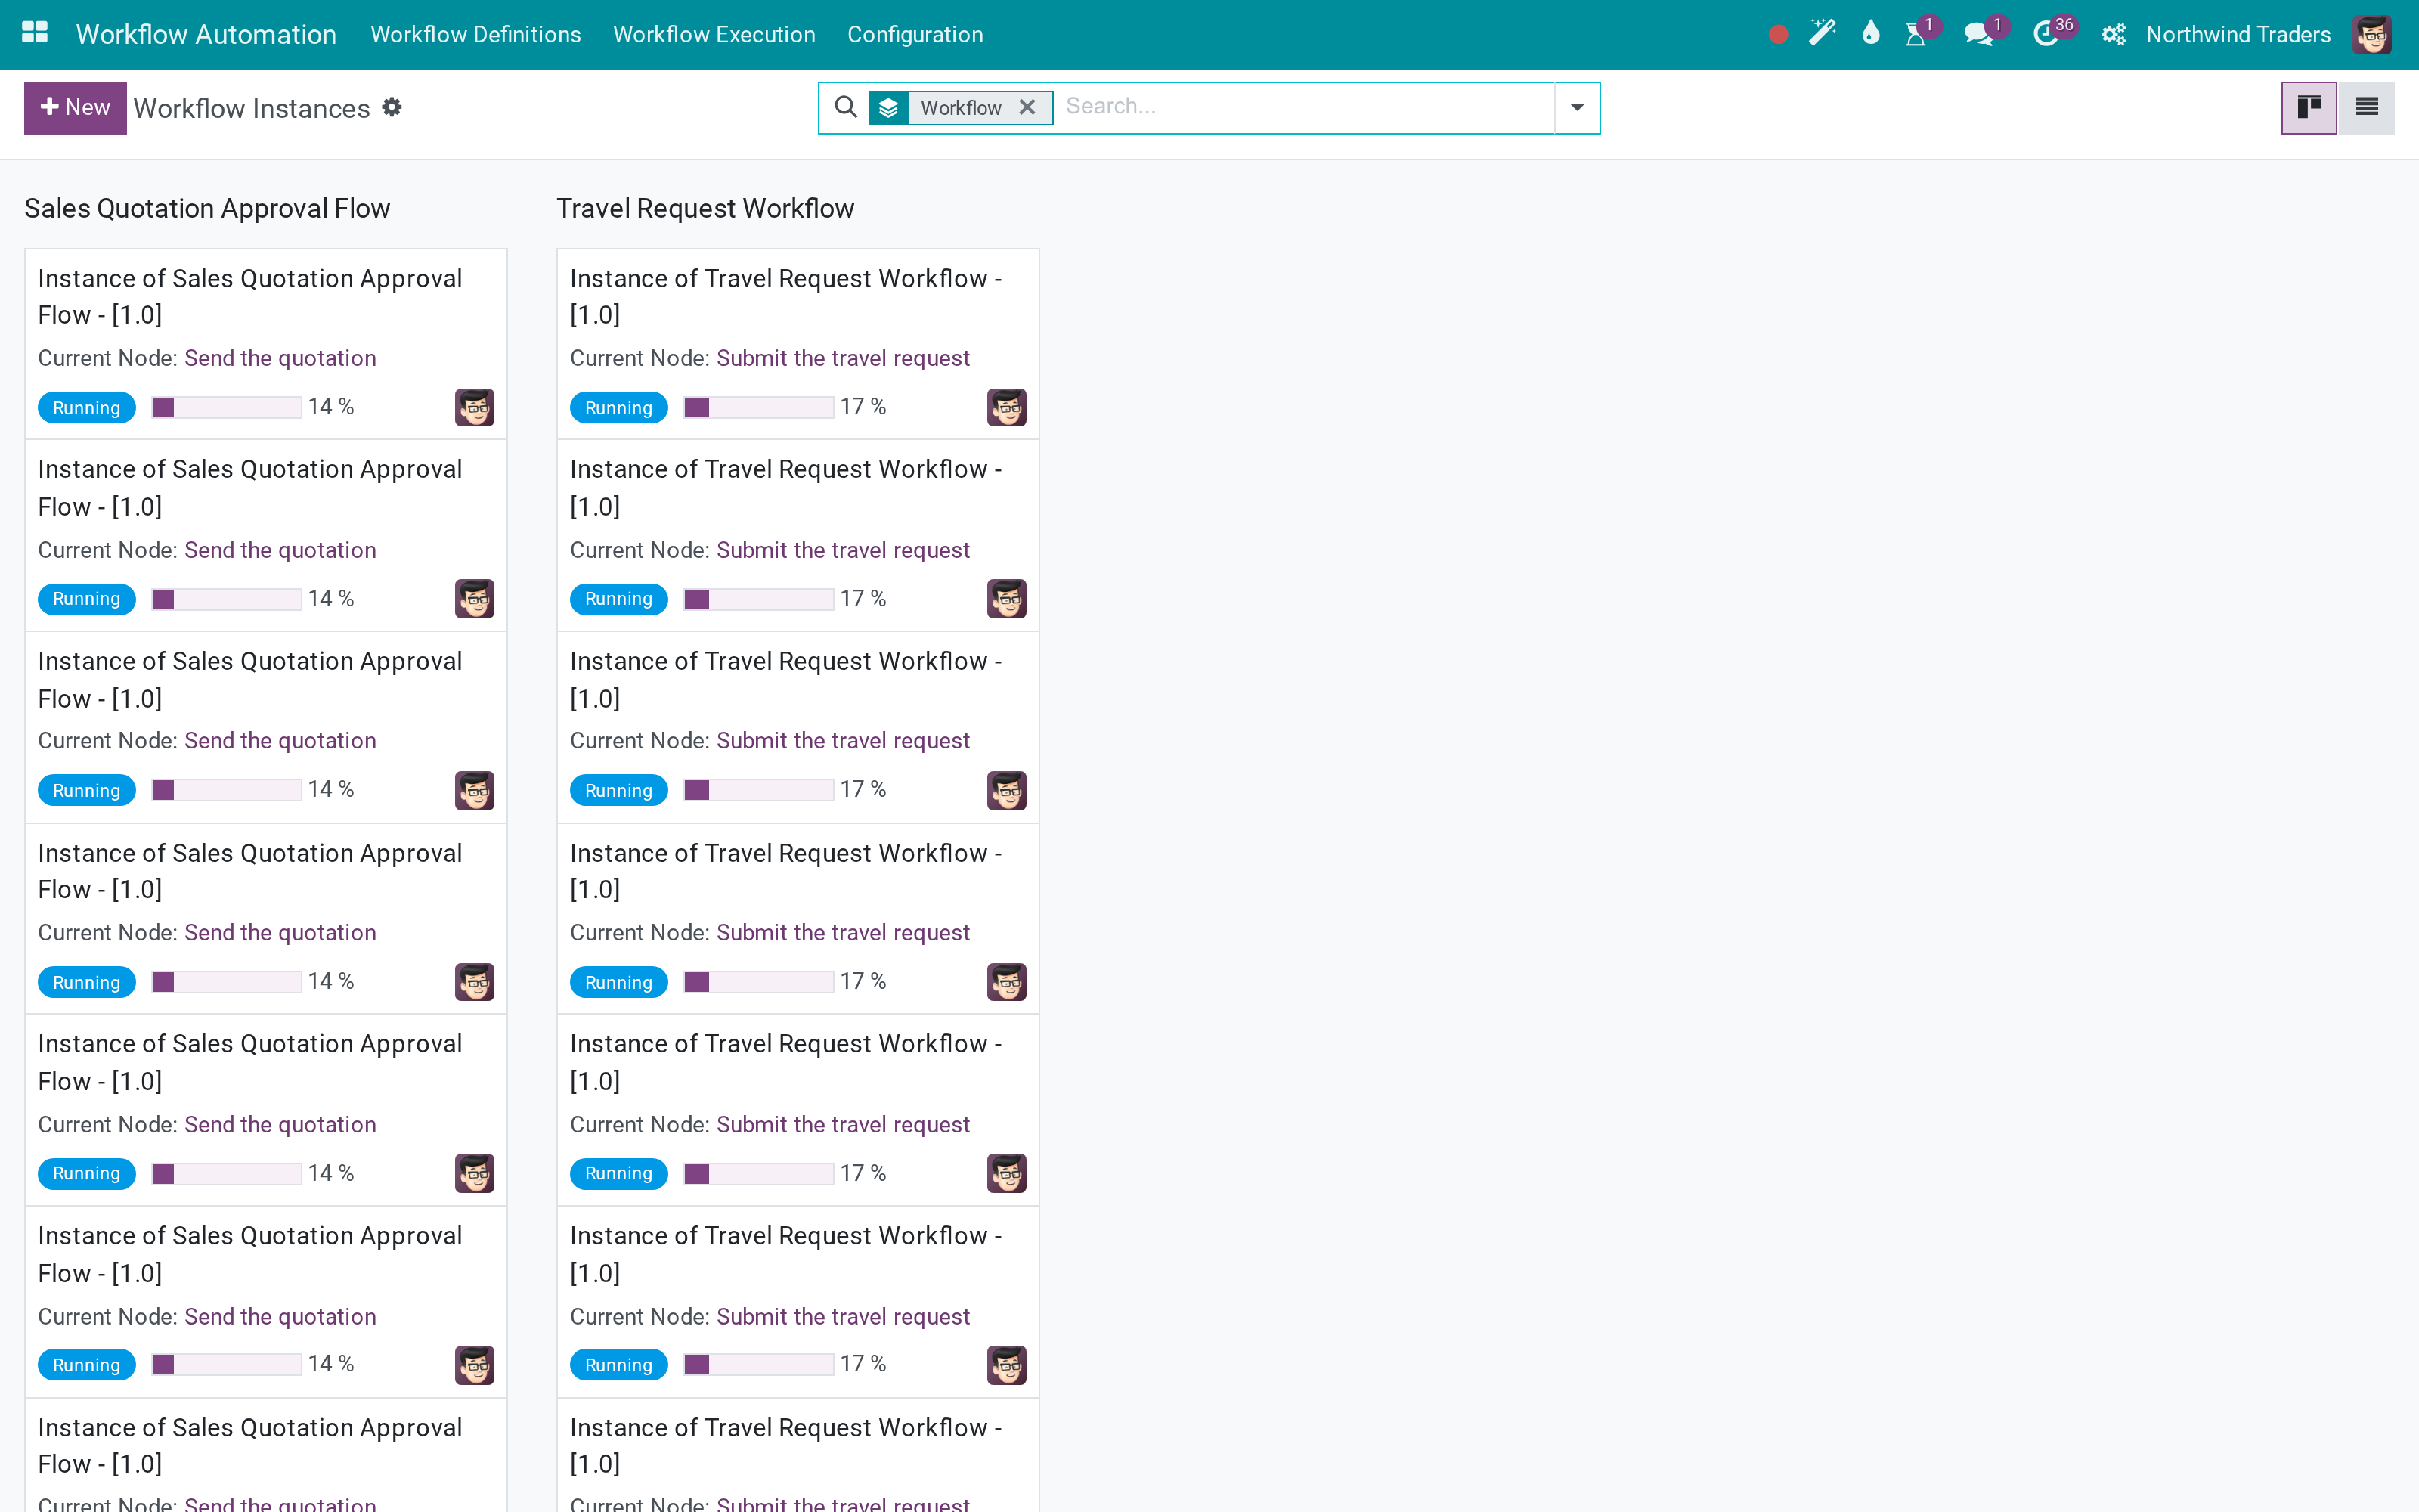This screenshot has width=2419, height=1512.
Task: Click the Workflow Instances breadcrumb title
Action: pos(252,108)
